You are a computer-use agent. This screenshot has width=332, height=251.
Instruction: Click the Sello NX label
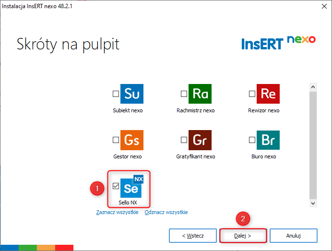coord(128,203)
